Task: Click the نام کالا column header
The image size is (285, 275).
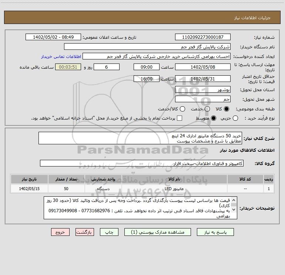Action: tap(174, 179)
